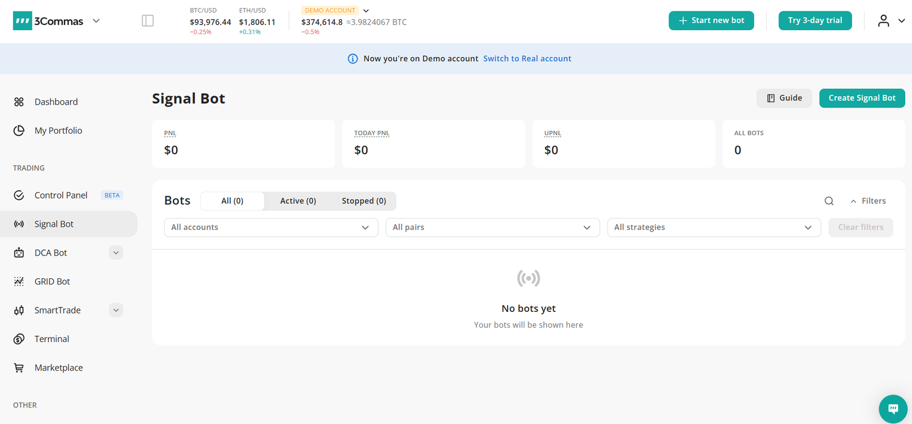
Task: Click the Create Signal Bot button
Action: point(861,98)
